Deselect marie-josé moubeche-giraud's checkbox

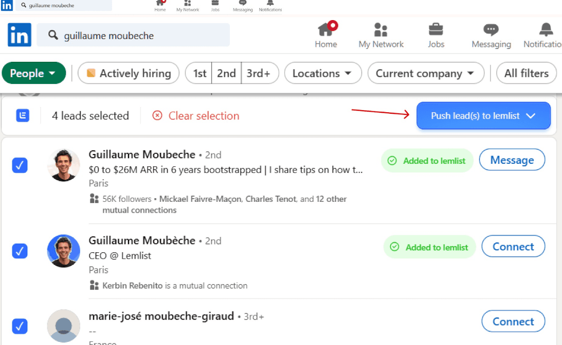pyautogui.click(x=20, y=326)
